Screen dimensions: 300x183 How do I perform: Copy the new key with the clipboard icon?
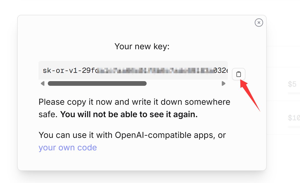click(x=239, y=75)
